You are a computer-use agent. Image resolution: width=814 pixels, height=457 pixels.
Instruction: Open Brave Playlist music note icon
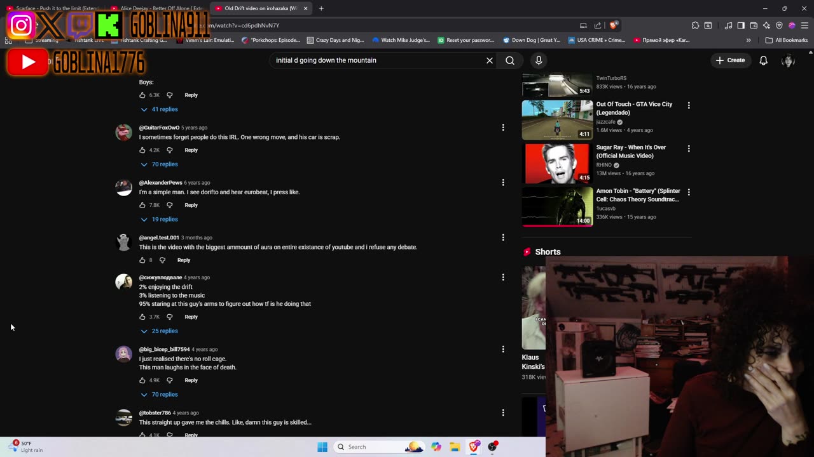coord(728,25)
